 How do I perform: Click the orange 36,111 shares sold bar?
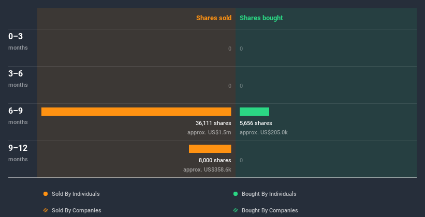point(136,112)
